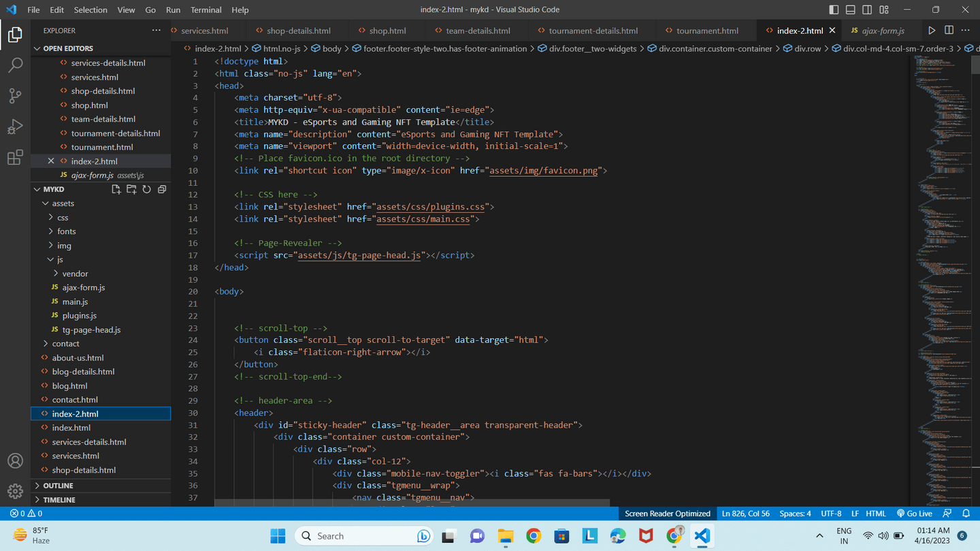Image resolution: width=980 pixels, height=551 pixels.
Task: Click the editor horizontal scrollbar
Action: coord(412,503)
